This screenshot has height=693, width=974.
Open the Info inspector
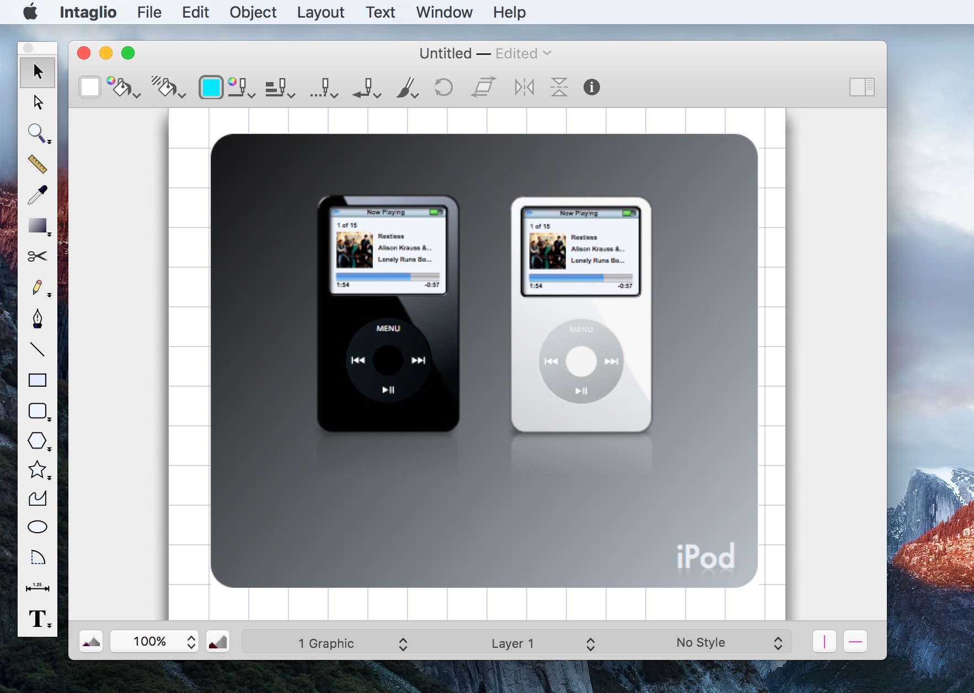(591, 87)
